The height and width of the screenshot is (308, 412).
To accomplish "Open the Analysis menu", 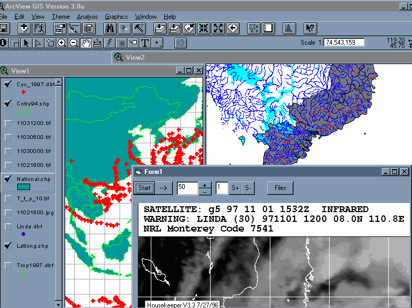I will [87, 17].
